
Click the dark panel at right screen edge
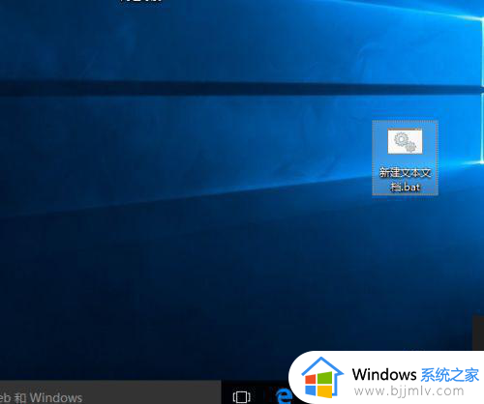coord(478,332)
